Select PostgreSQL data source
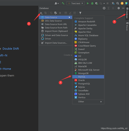The image size is (129, 131). 88,84
